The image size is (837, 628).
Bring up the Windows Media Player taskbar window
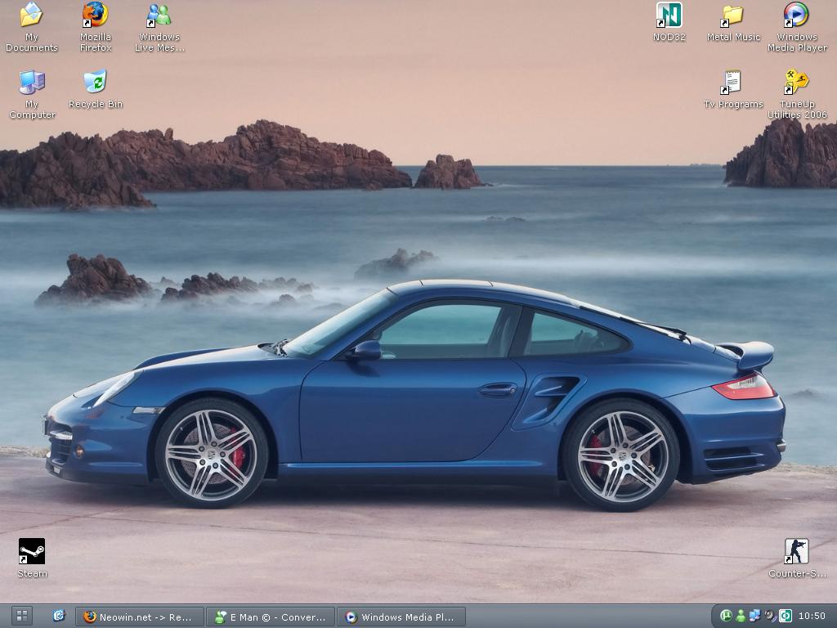point(403,617)
